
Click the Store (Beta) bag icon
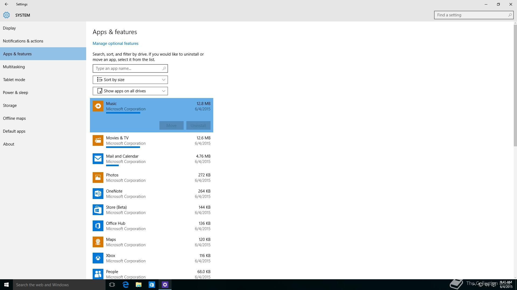click(x=98, y=210)
